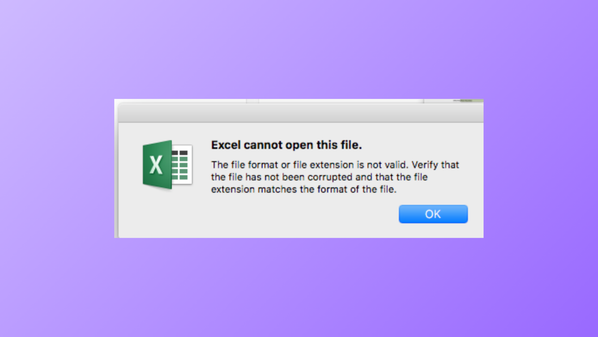This screenshot has height=337, width=598.
Task: Click the pale divider line under the title bar
Action: pos(299,122)
